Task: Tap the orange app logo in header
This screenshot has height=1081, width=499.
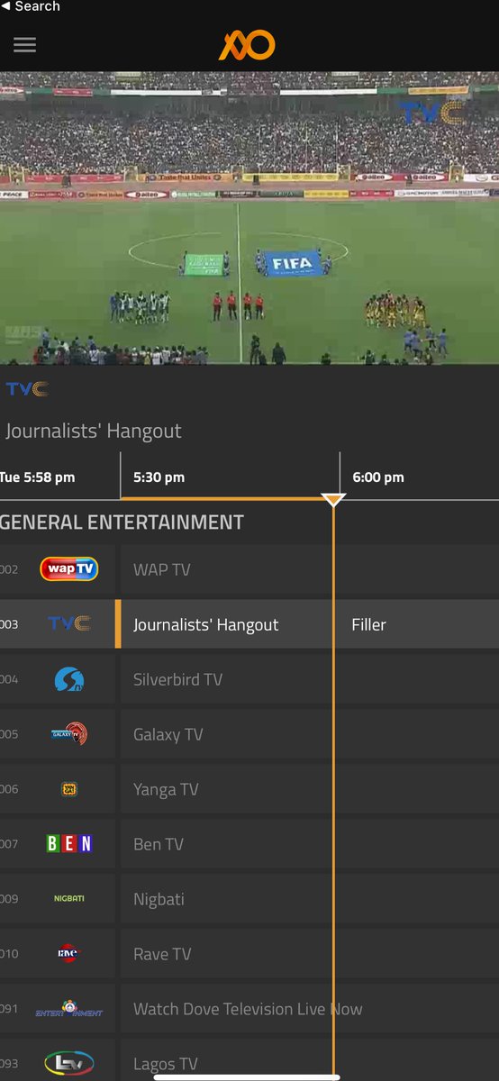Action: (247, 45)
